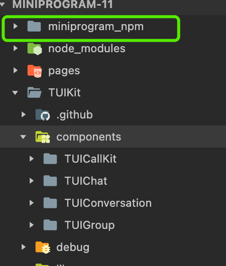Expand the node_modules disclosure triangle
The width and height of the screenshot is (226, 266).
click(16, 48)
